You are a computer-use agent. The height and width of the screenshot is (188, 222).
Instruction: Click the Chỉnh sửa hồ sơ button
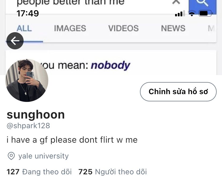pyautogui.click(x=178, y=92)
